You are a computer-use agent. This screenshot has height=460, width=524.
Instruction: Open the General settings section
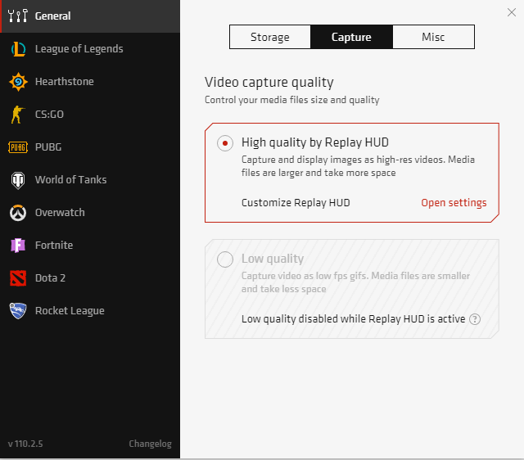90,16
